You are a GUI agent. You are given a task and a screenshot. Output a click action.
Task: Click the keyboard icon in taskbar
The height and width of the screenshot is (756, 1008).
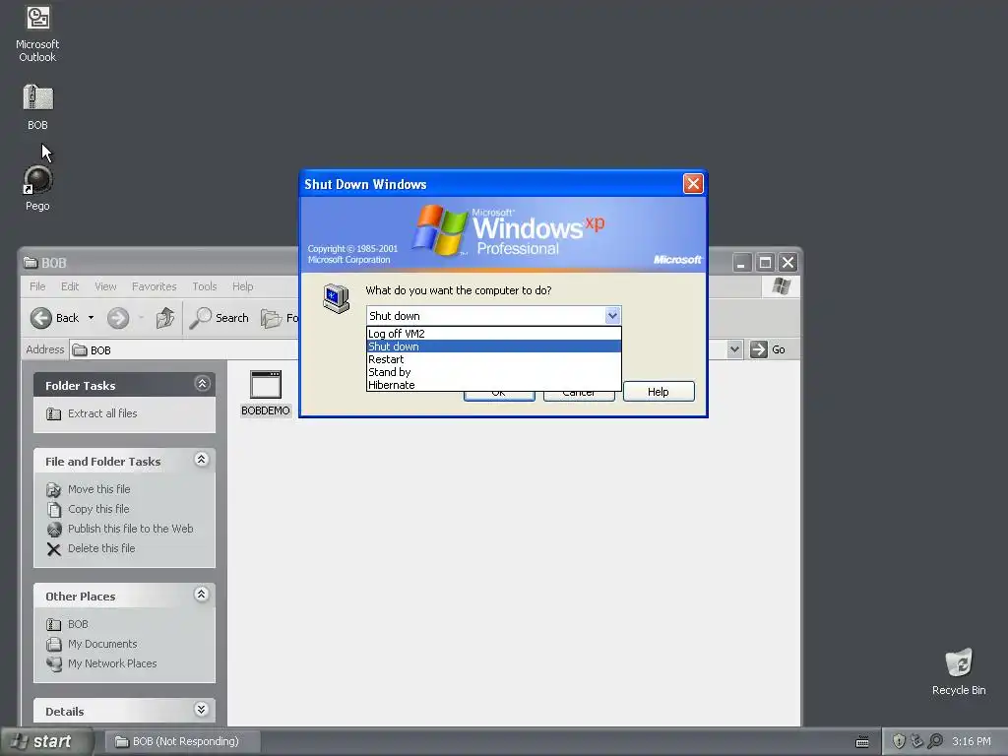862,742
